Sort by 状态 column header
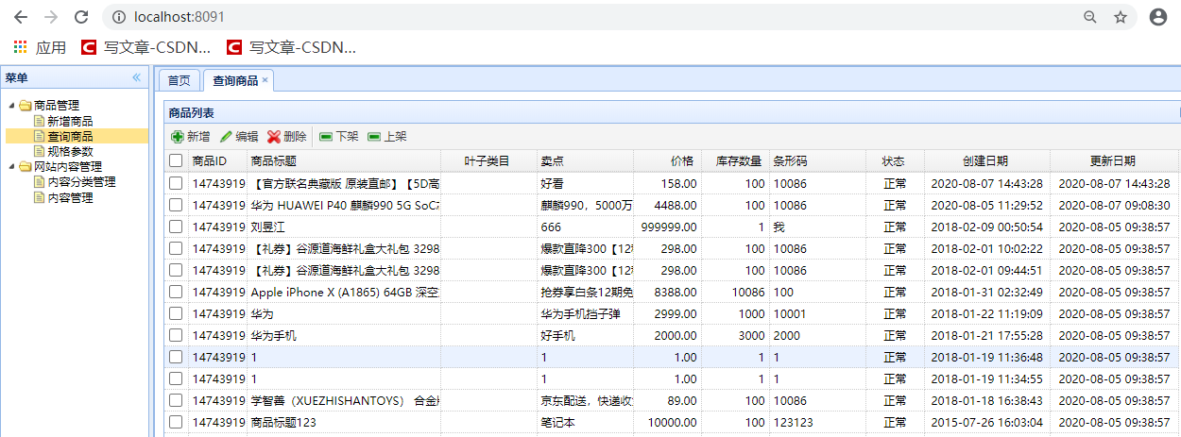Image resolution: width=1181 pixels, height=437 pixels. [x=894, y=161]
